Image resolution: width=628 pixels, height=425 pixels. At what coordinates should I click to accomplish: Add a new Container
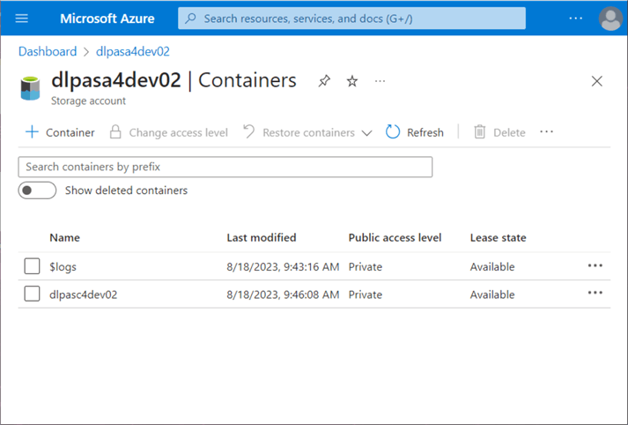(60, 132)
